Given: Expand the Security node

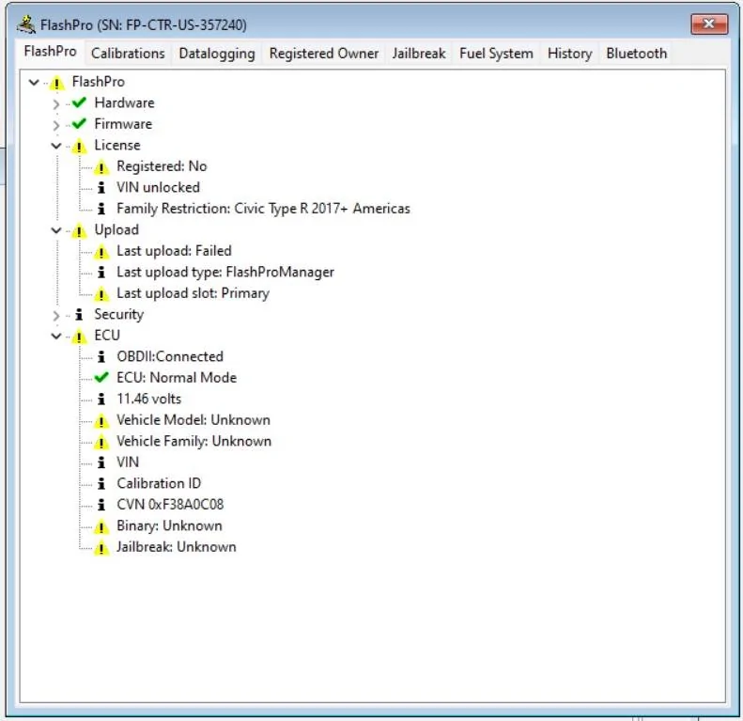Looking at the screenshot, I should pos(56,316).
